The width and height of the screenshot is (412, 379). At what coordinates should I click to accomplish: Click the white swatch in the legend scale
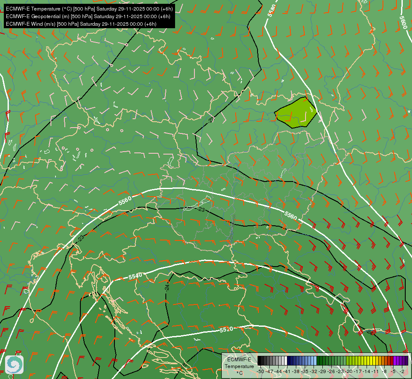point(286,360)
